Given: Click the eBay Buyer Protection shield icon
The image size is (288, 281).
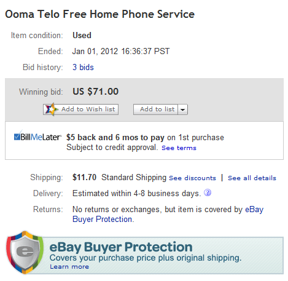Looking at the screenshot, I should coord(25,252).
